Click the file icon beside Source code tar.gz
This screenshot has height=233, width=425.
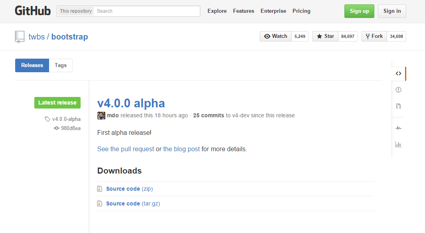[99, 203]
